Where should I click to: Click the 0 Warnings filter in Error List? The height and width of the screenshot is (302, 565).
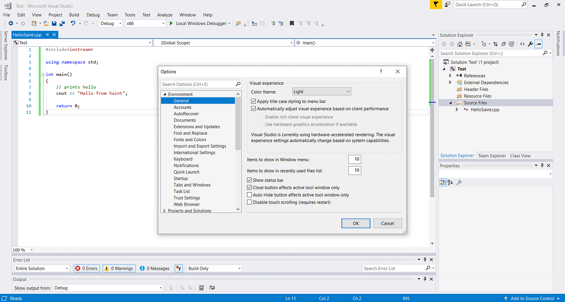(119, 268)
